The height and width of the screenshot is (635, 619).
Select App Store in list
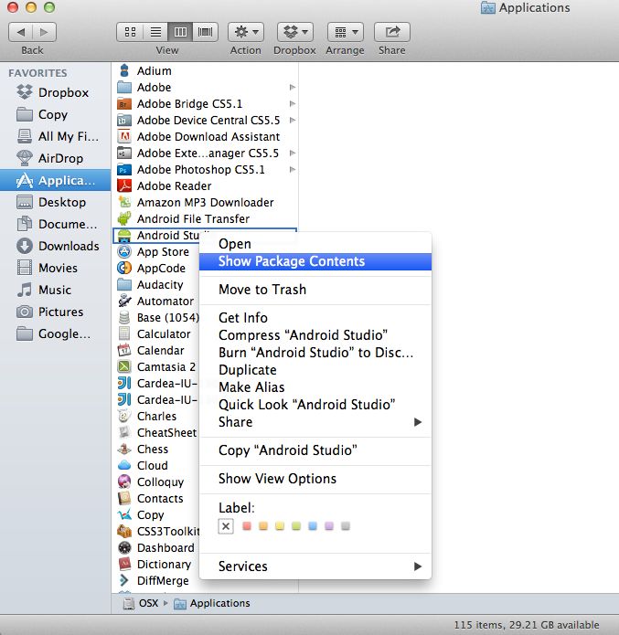[156, 252]
